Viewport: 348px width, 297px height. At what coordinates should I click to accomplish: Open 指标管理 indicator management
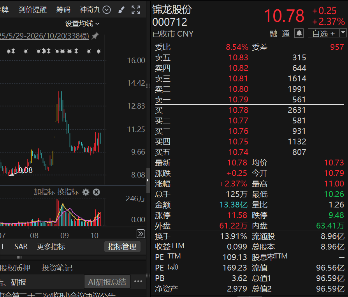point(122,247)
